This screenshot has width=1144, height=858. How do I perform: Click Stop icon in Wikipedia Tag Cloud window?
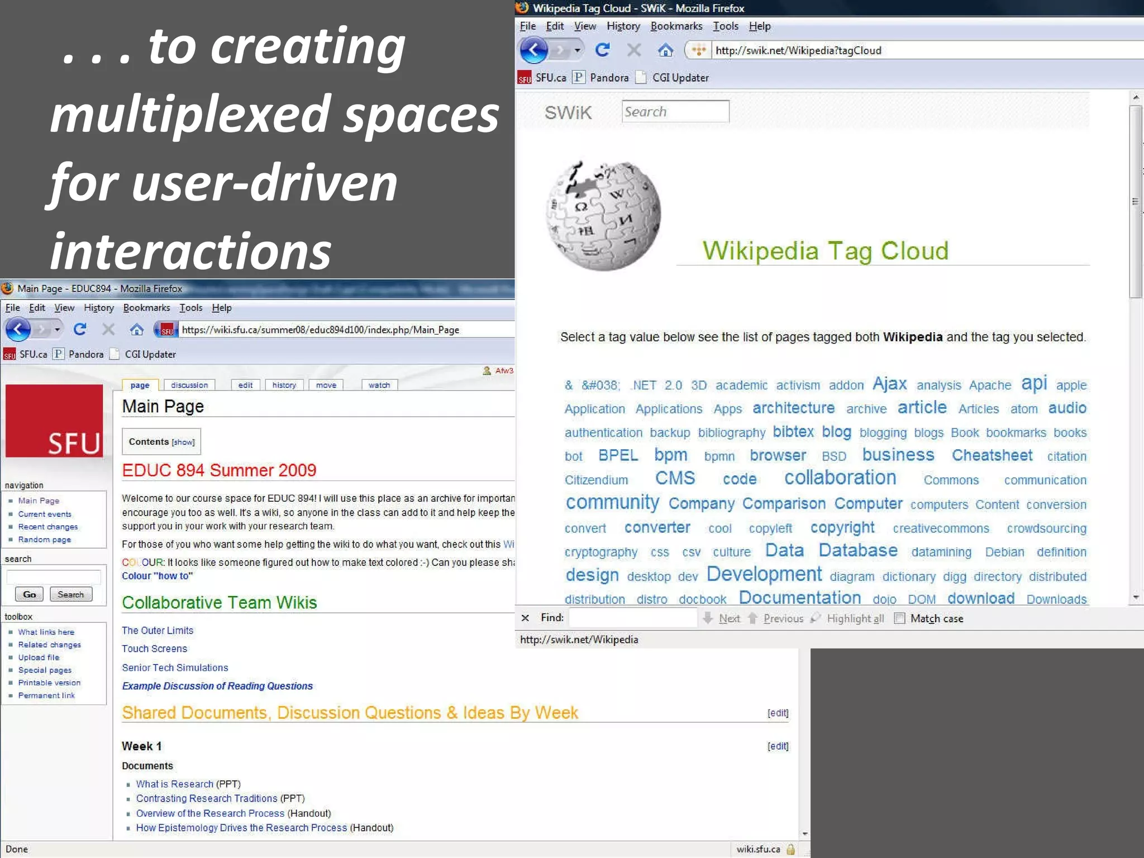(x=633, y=50)
